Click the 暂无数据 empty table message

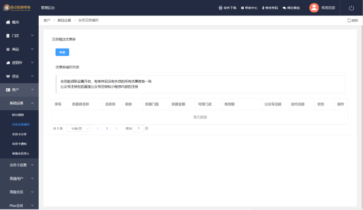click(x=200, y=117)
